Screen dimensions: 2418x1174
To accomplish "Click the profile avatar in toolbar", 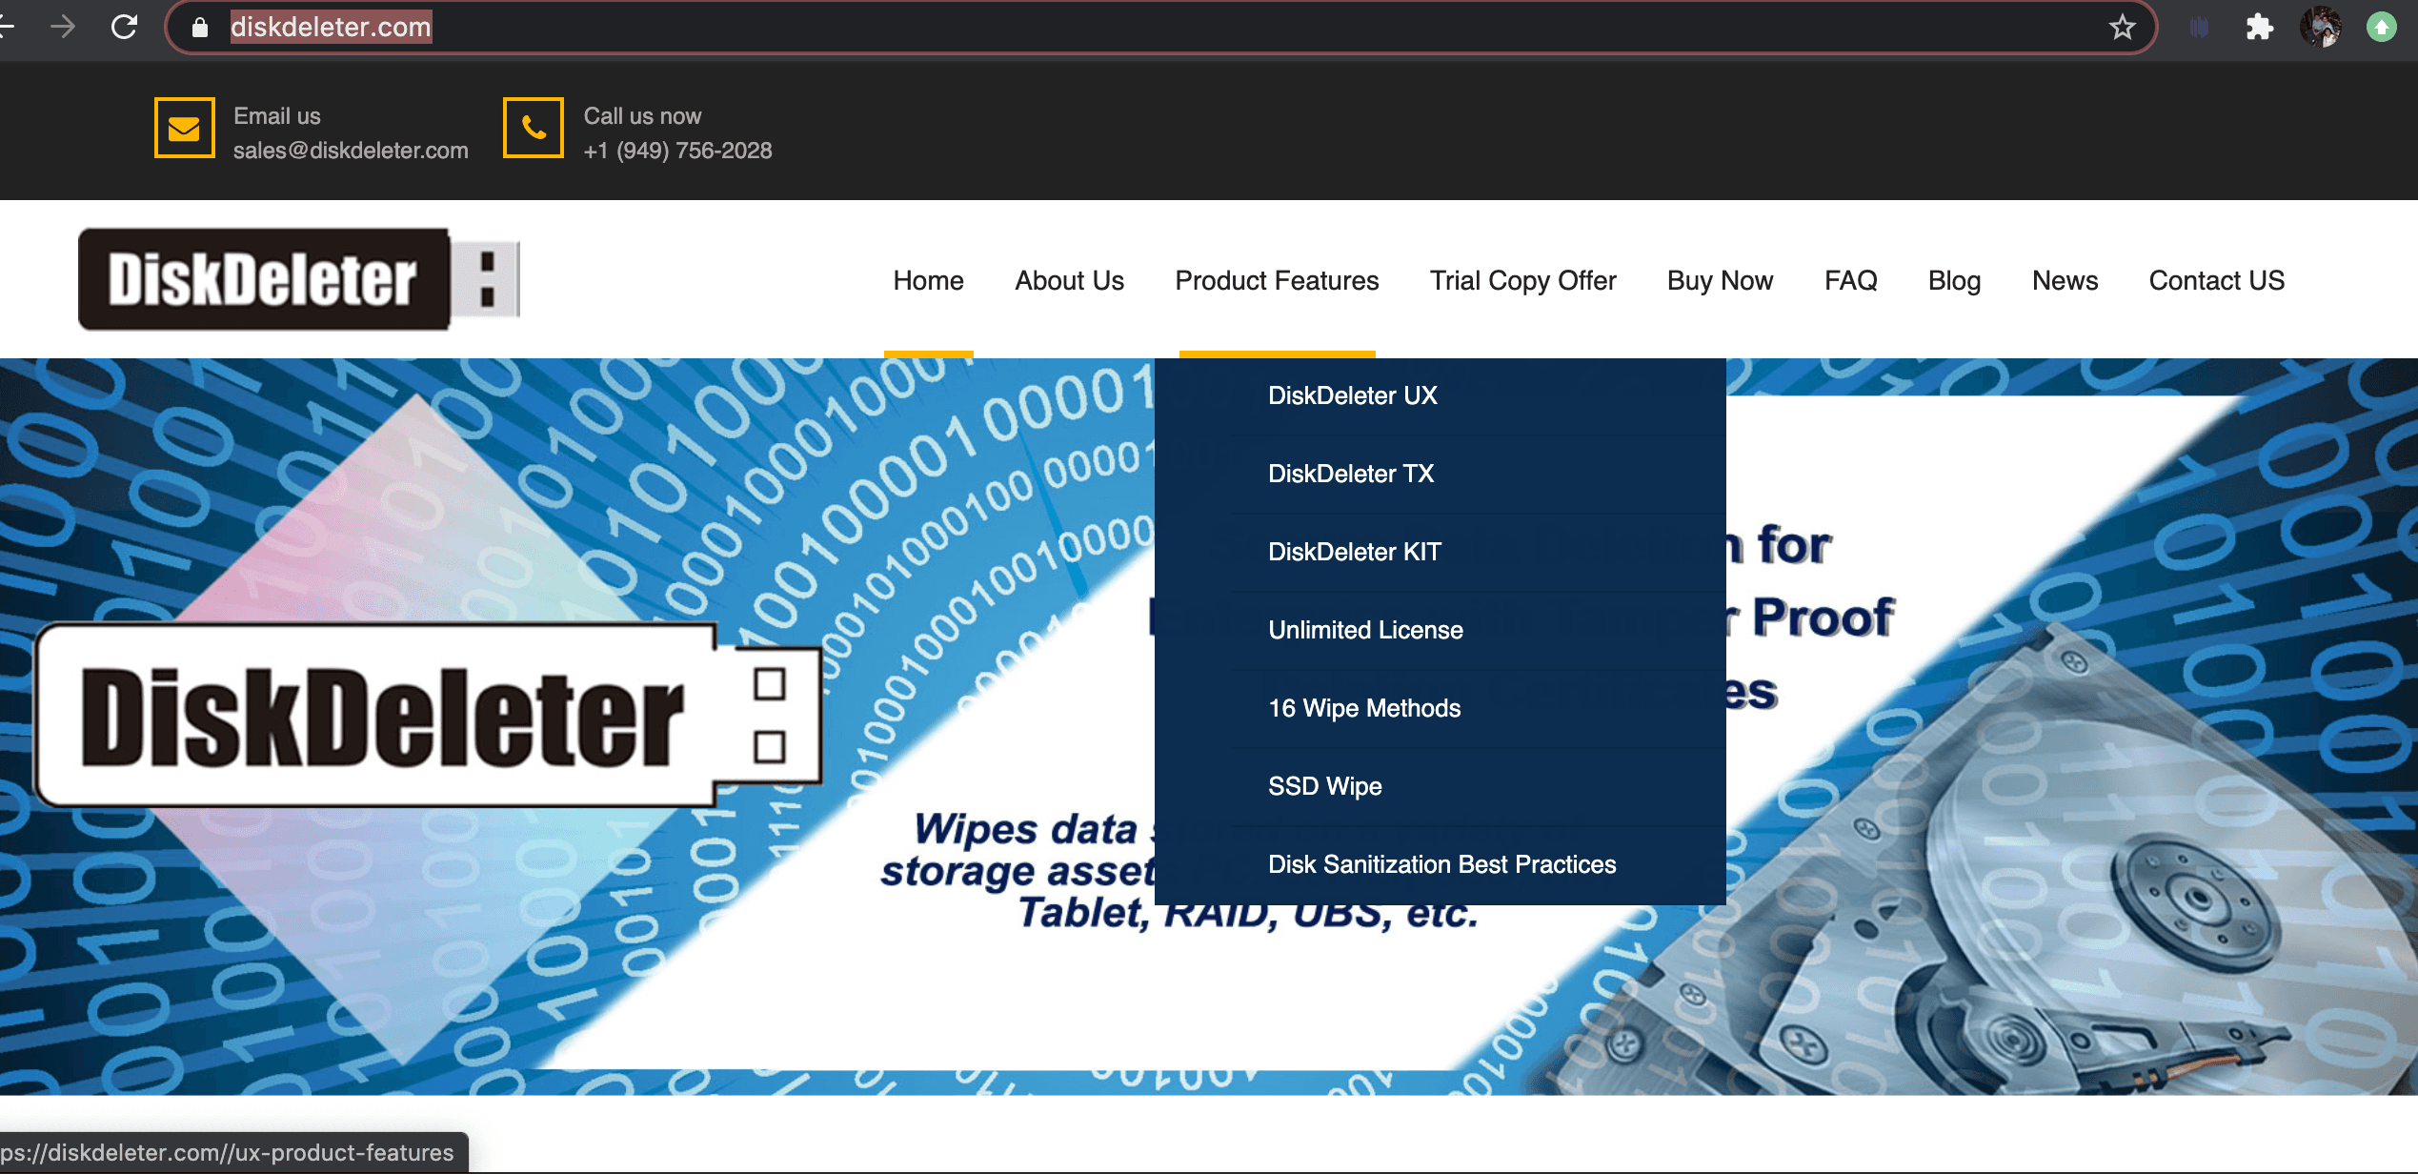I will [x=2321, y=27].
